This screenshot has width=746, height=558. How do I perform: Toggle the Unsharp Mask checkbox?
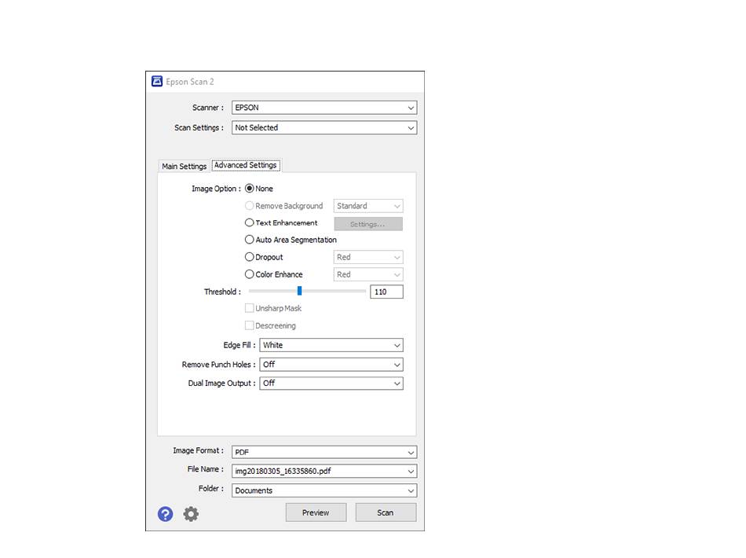[249, 308]
